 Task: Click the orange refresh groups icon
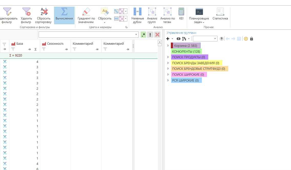[246, 39]
